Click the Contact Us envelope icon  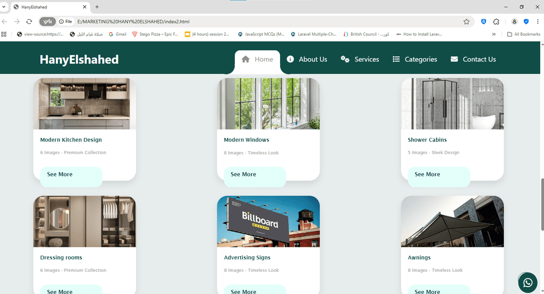(454, 59)
